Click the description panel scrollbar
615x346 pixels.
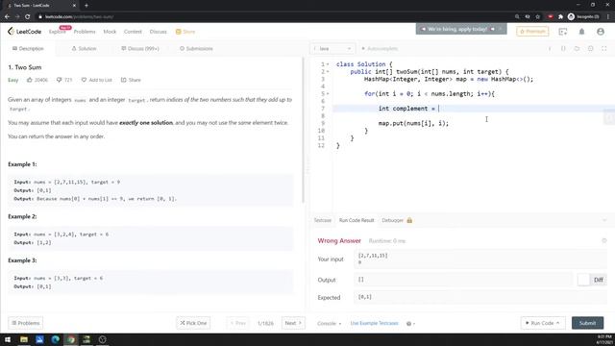(x=304, y=131)
